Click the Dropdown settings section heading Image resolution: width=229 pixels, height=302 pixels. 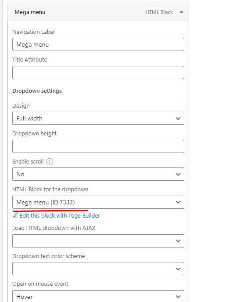[37, 91]
